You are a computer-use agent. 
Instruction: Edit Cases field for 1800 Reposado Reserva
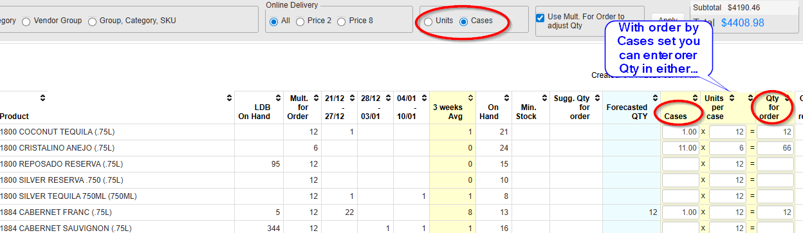coord(681,164)
